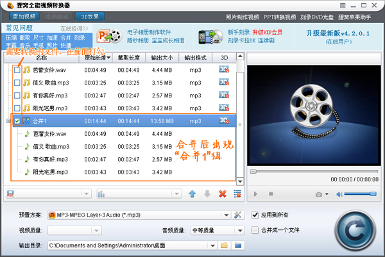Screen dimensions: 385x257
Task: Click the red X delete file icon
Action: (x=223, y=194)
